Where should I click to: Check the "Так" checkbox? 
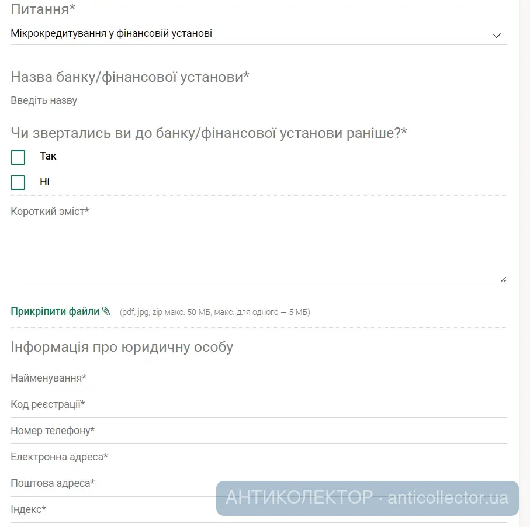pyautogui.click(x=18, y=157)
